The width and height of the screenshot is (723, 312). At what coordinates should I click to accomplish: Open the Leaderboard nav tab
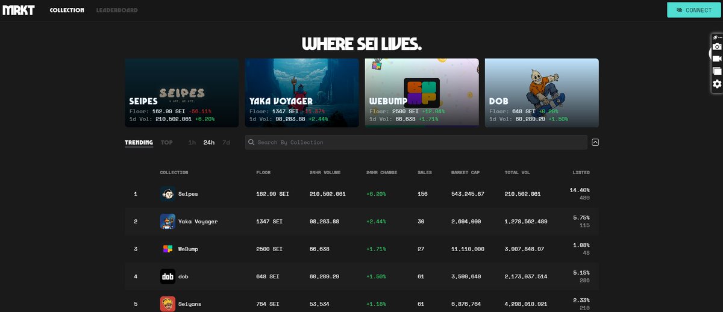117,10
